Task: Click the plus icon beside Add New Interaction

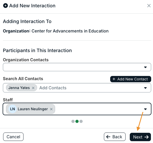Action: [x=5, y=5]
